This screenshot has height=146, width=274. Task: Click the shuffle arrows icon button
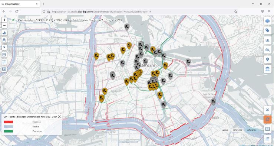coord(267,110)
